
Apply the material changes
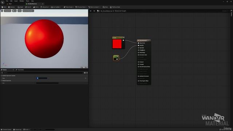pos(20,7)
